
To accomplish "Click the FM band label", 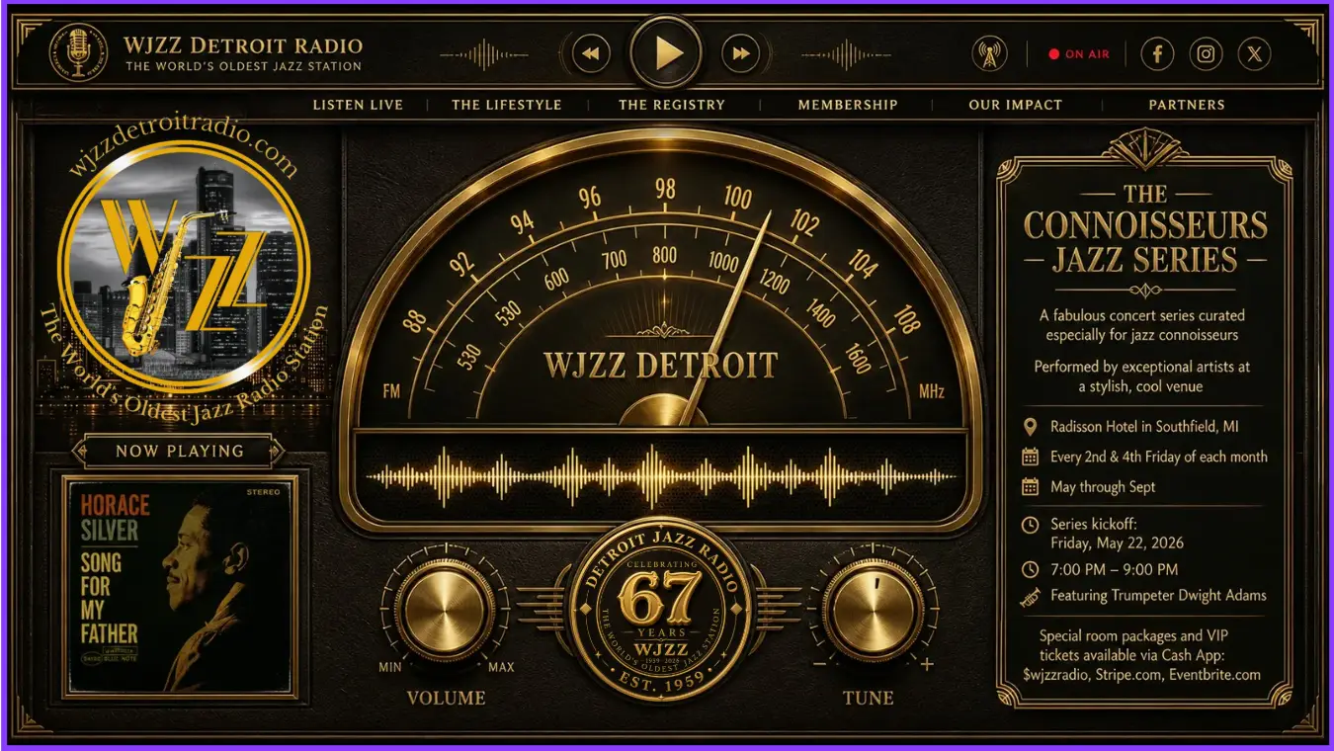I will [x=391, y=391].
